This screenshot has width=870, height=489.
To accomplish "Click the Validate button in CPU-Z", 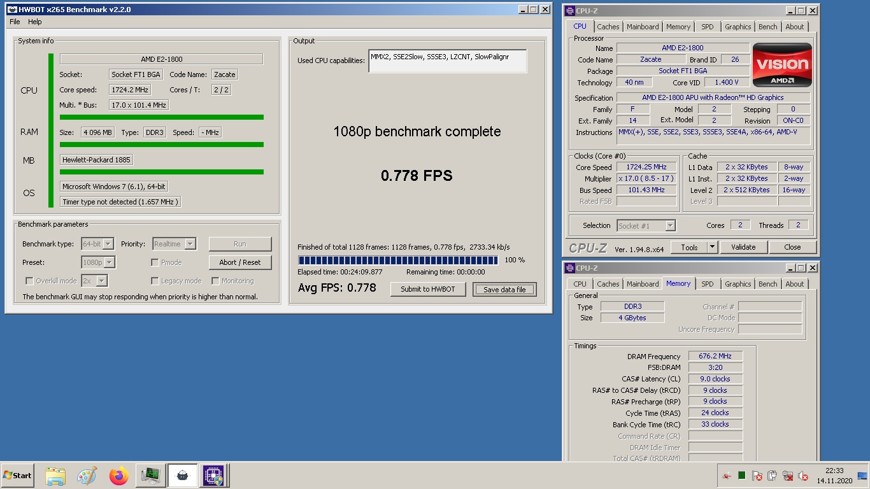I will [743, 247].
